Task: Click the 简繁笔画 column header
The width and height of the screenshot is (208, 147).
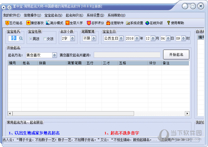Action: click(x=76, y=63)
